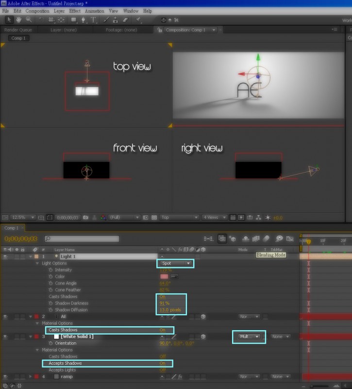Open the Spot light type dropdown
Viewport: 352px width, 389px height.
click(175, 263)
